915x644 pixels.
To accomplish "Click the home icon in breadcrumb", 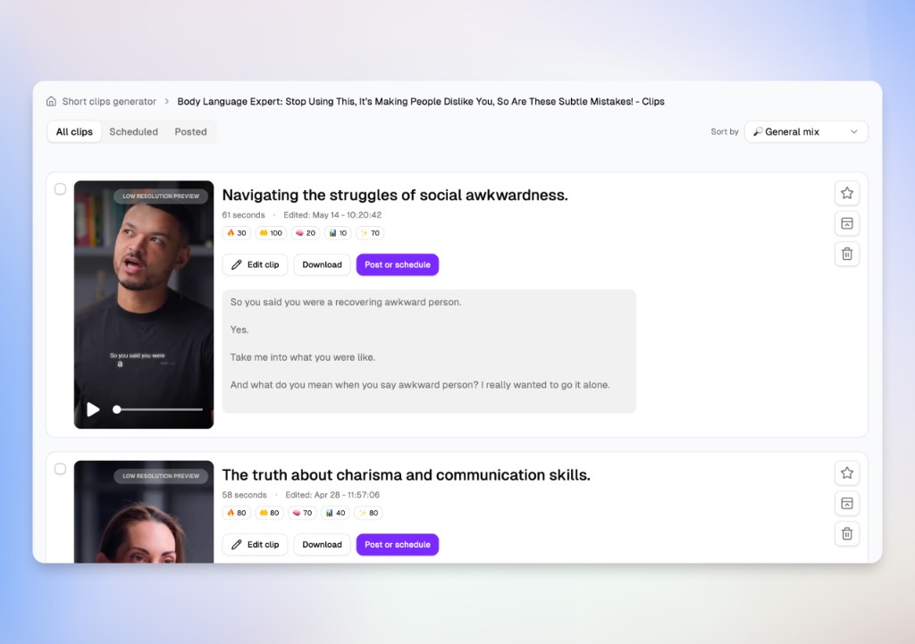I will click(x=51, y=102).
